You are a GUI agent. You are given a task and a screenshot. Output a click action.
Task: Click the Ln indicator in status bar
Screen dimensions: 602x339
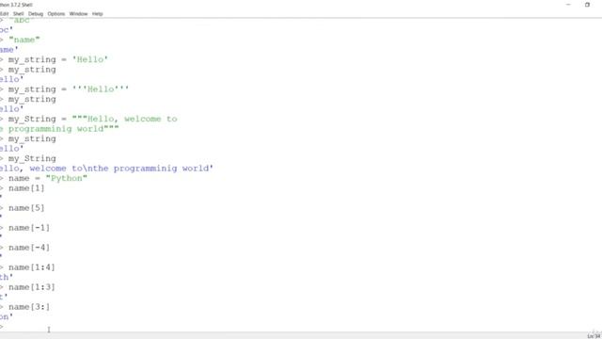pyautogui.click(x=594, y=336)
